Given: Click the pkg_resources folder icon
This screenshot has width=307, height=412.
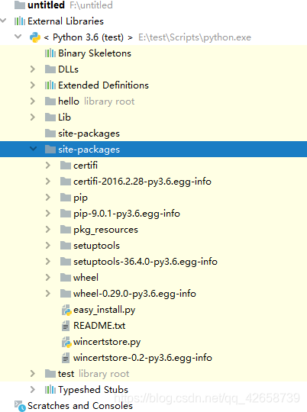Looking at the screenshot, I should click(66, 230).
